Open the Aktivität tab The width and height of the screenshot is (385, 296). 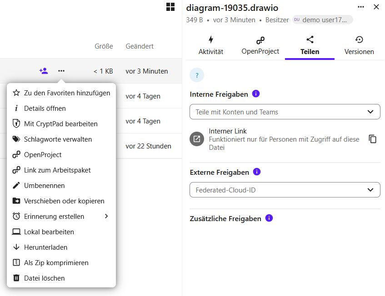point(211,46)
